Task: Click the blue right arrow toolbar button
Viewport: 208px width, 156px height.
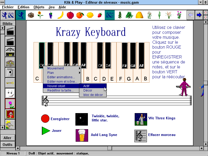Action: point(199,15)
